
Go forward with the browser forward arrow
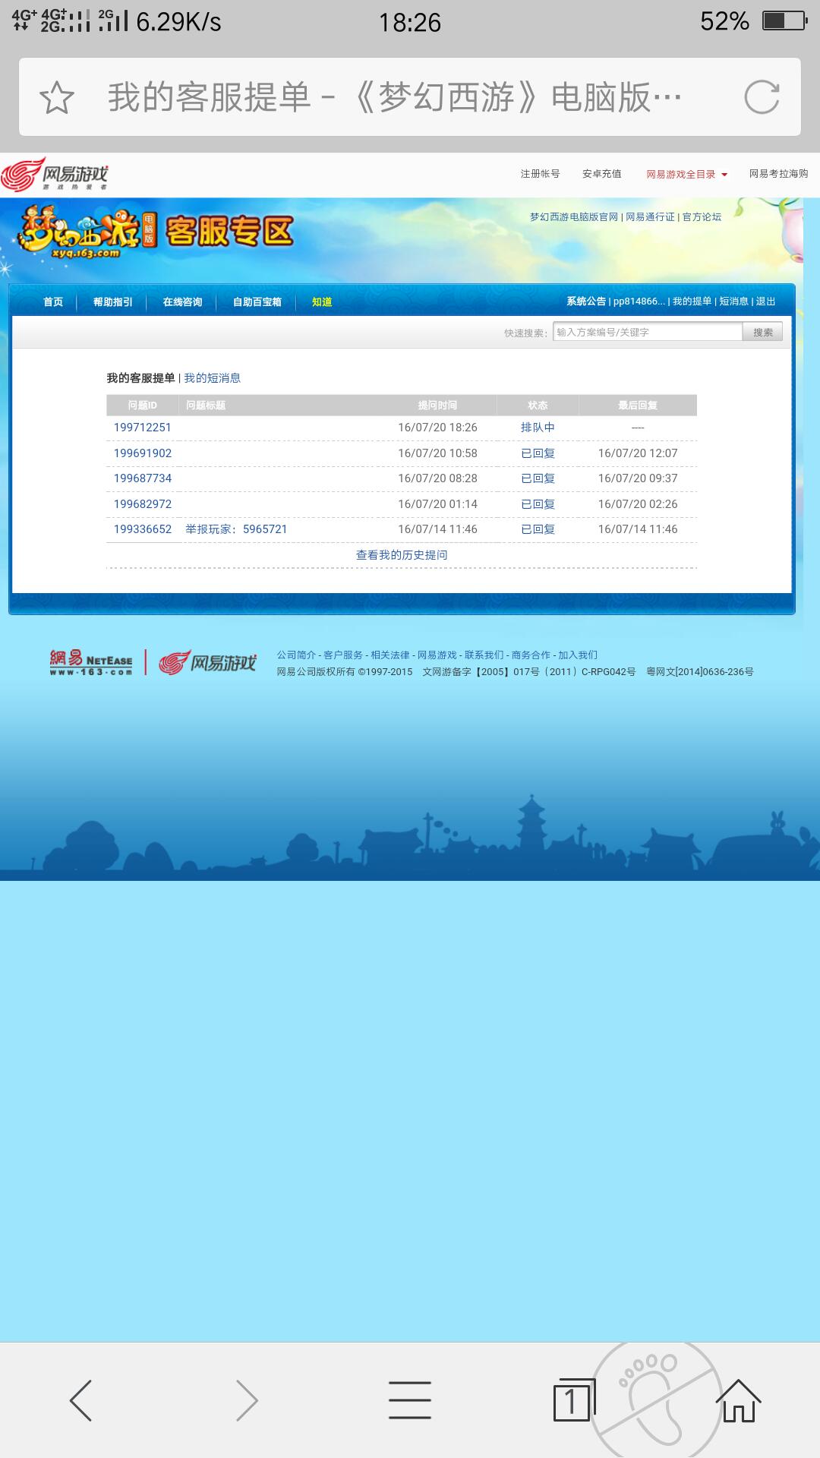247,1400
